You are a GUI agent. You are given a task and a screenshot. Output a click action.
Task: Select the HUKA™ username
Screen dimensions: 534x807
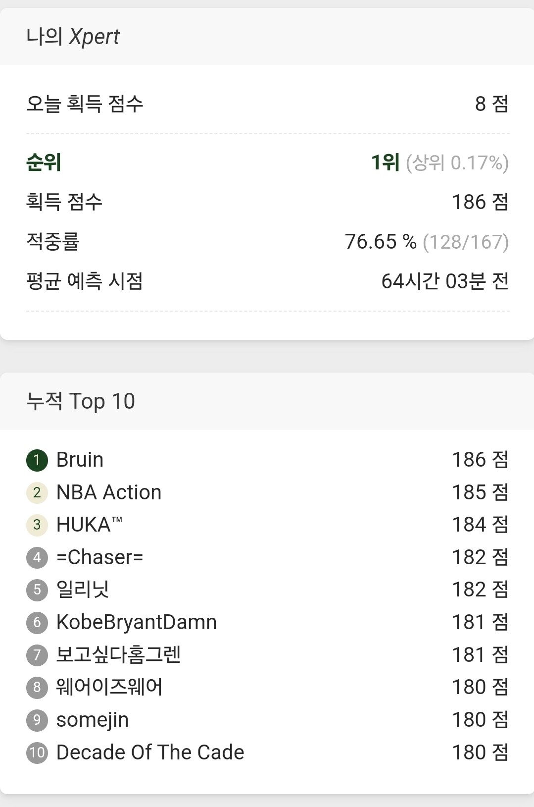(89, 525)
